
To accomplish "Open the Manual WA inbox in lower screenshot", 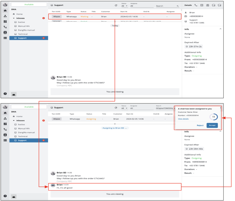I will [24, 128].
